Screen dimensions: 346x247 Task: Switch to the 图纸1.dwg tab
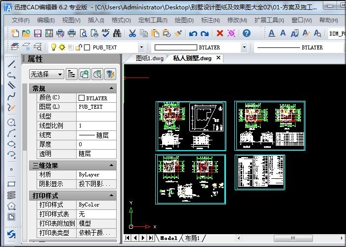(x=149, y=58)
